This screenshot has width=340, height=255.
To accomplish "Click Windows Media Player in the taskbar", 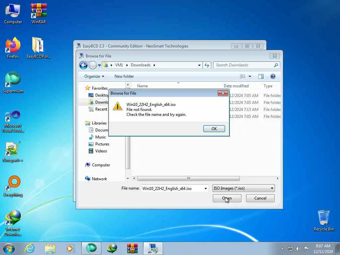I will click(70, 248).
